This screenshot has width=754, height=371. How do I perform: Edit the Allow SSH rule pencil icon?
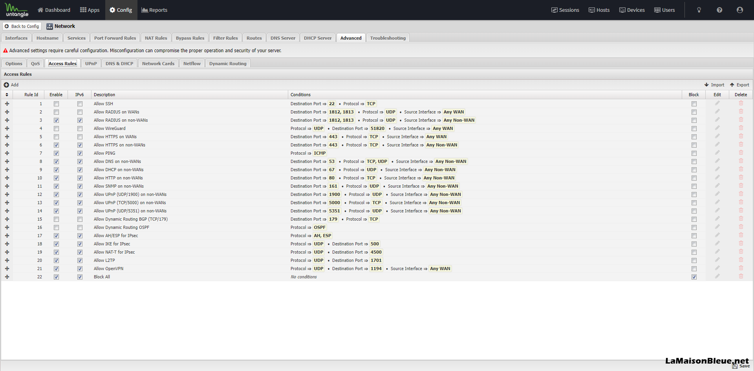[717, 103]
